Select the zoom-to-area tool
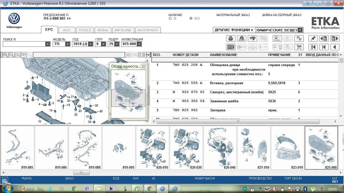The width and height of the screenshot is (344, 193). 17,55
